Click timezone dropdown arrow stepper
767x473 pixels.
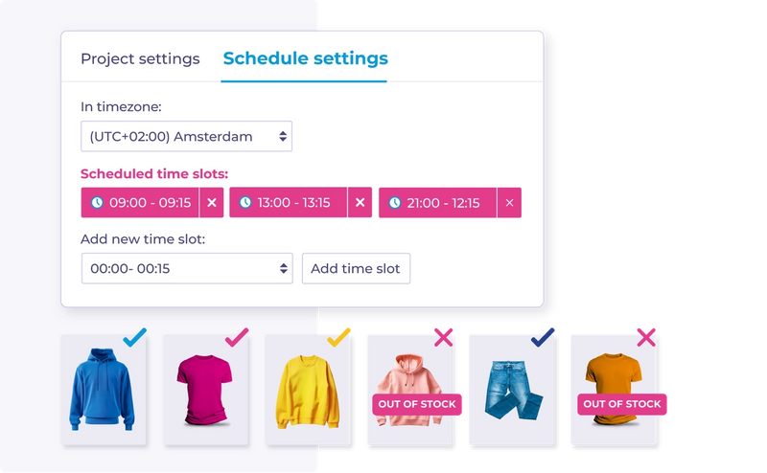coord(283,136)
